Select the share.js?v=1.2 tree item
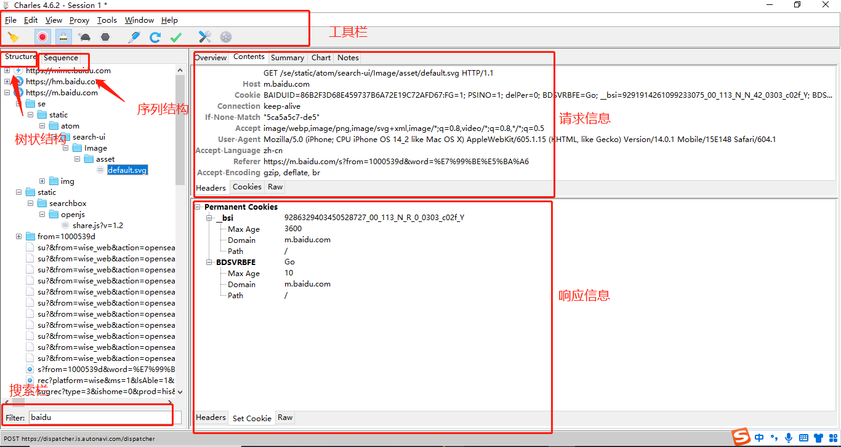Screen dimensions: 841x447 pos(98,226)
